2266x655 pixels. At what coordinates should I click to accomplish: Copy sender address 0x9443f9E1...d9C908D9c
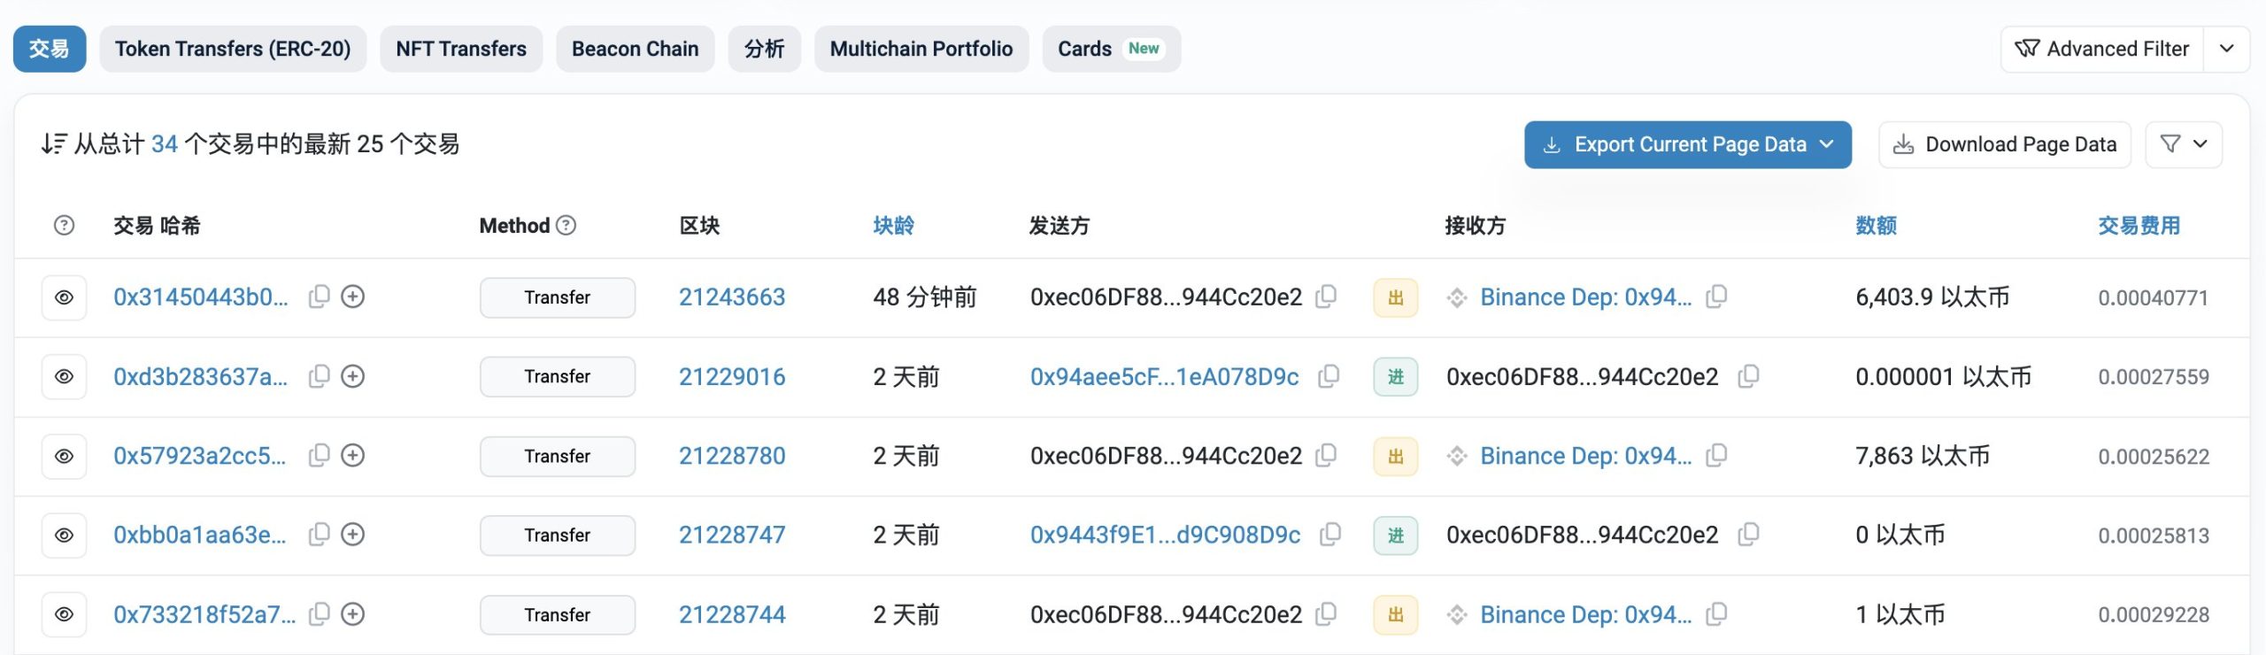[x=1330, y=535]
